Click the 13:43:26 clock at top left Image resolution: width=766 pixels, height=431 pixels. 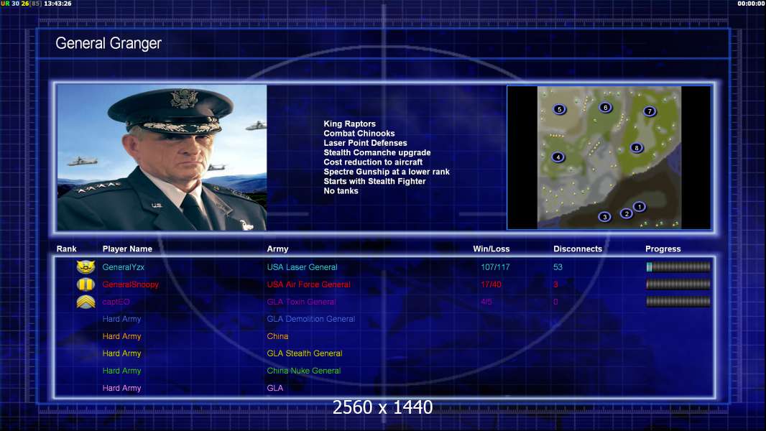pos(57,4)
